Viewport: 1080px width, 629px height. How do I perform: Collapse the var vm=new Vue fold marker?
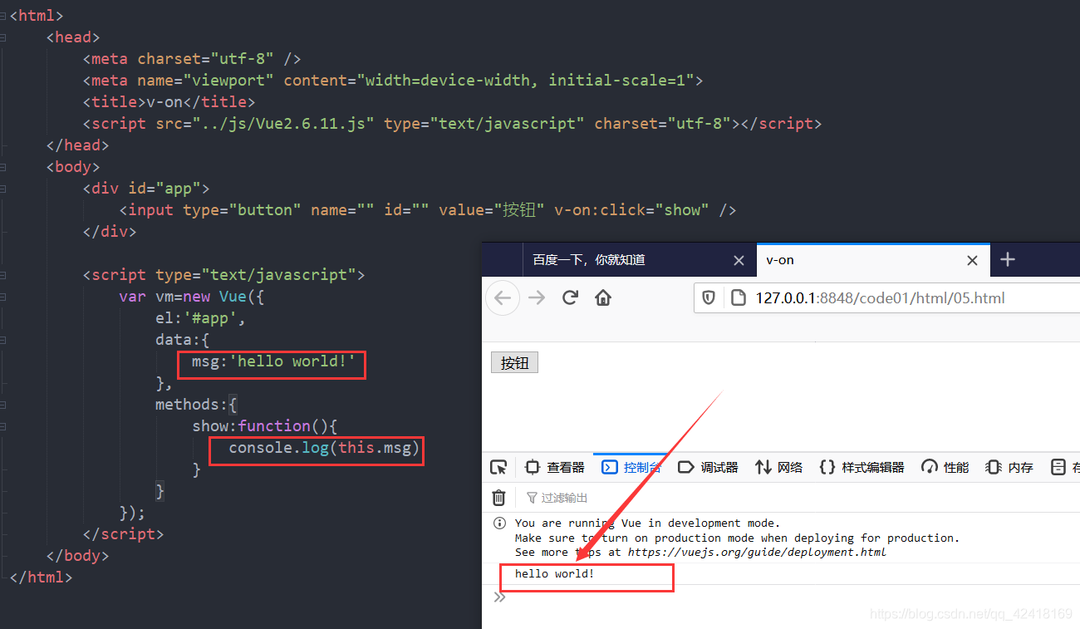click(4, 297)
